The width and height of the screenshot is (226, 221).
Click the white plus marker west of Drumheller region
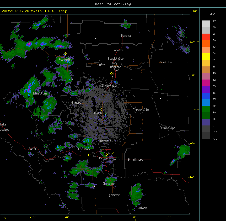(160, 98)
